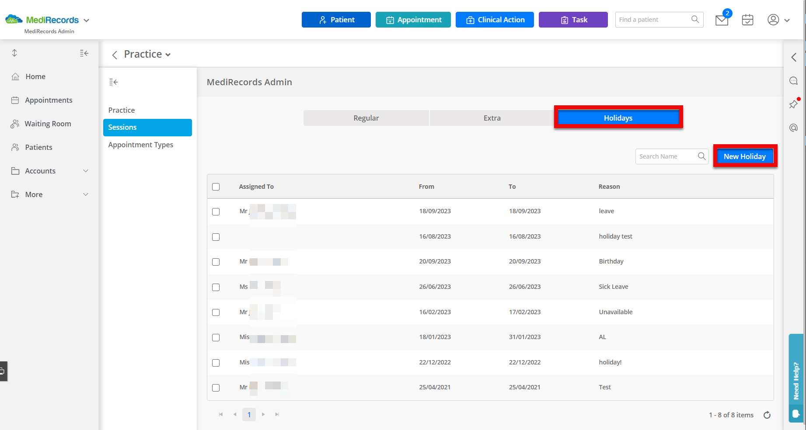The image size is (806, 430).
Task: Open Practice in the submenu
Action: point(122,110)
